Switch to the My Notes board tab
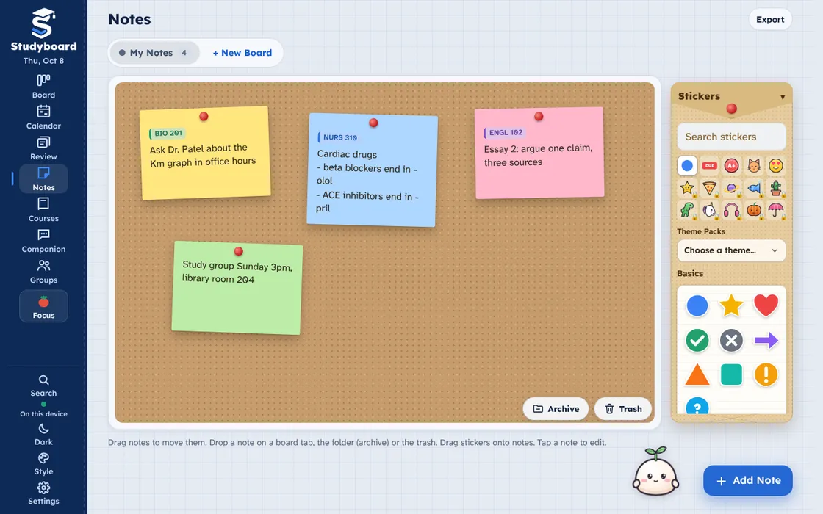This screenshot has width=823, height=514. coord(155,52)
